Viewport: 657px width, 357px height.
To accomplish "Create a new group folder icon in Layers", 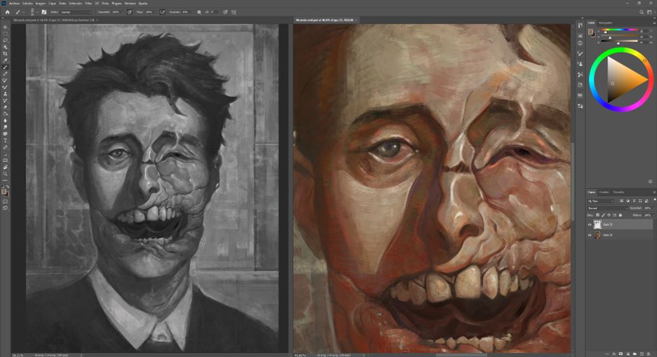I will (x=635, y=354).
